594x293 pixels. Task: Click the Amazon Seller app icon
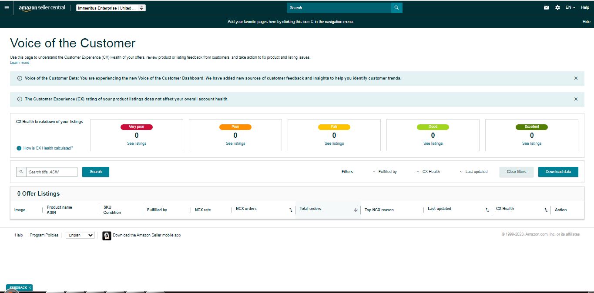pos(107,236)
